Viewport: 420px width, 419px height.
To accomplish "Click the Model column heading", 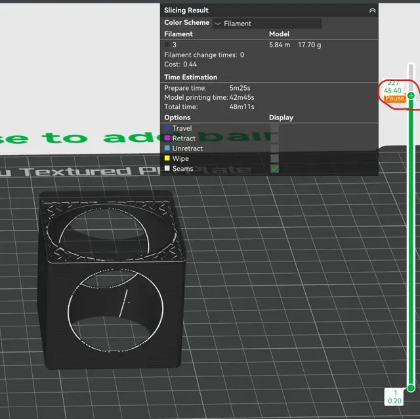I will 279,34.
